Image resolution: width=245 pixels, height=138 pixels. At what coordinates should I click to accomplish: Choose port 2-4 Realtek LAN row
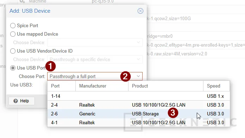click(x=139, y=105)
